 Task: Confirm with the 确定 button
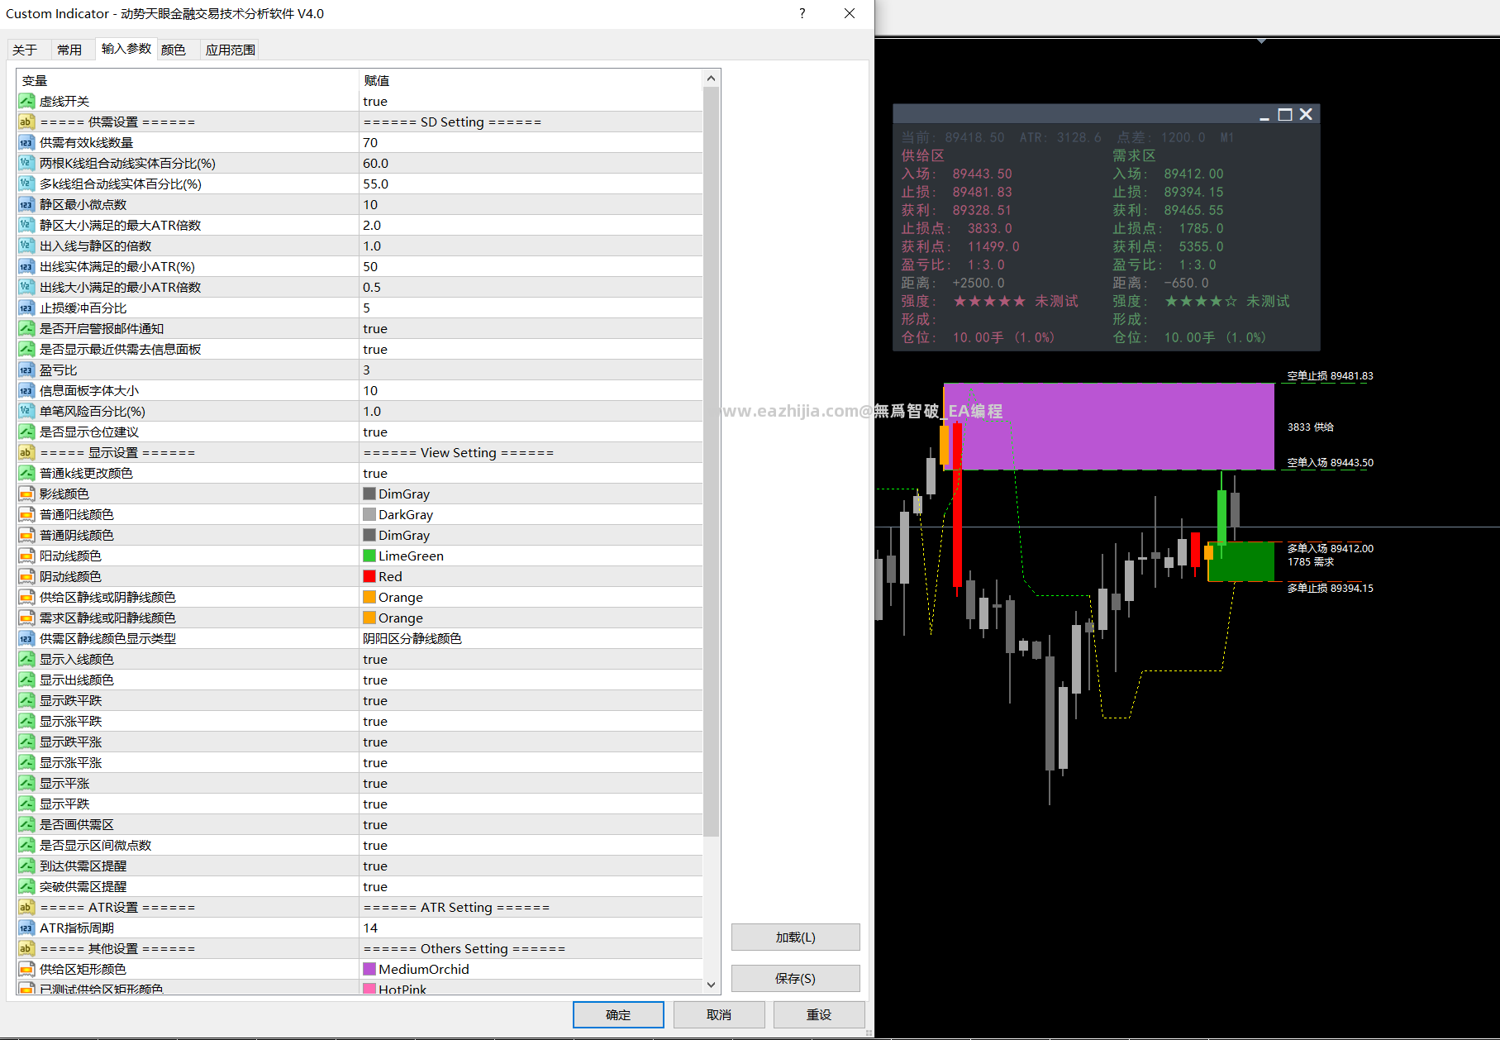coord(618,1014)
